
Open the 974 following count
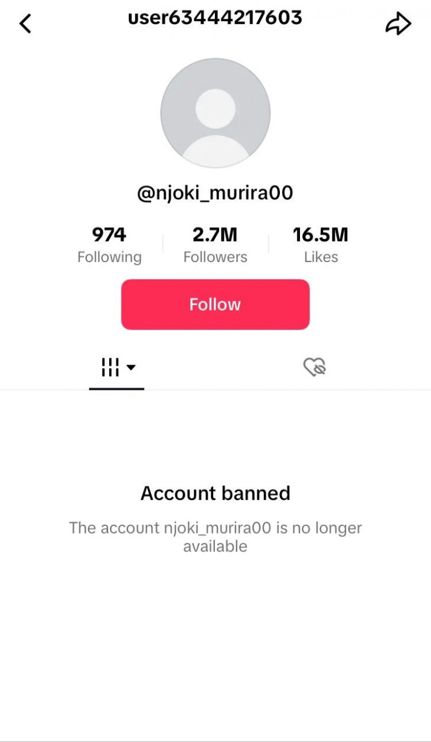pos(109,235)
